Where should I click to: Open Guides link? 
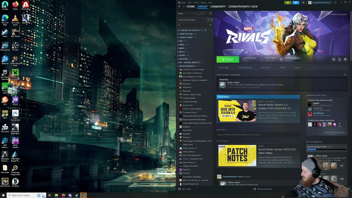pos(282,67)
